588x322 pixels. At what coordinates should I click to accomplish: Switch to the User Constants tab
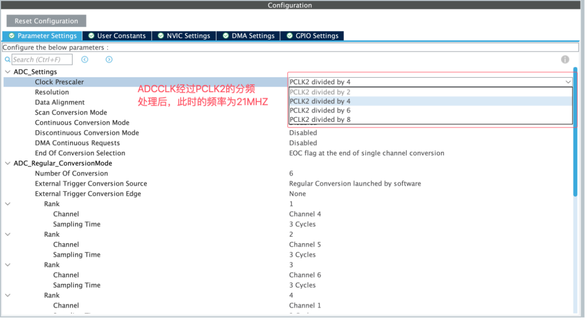point(117,36)
